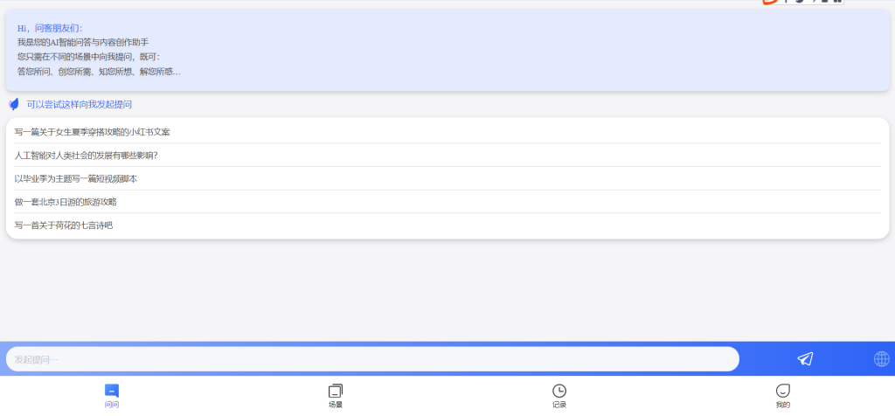Click the 记录 clock history icon
The height and width of the screenshot is (416, 895).
[x=559, y=391]
